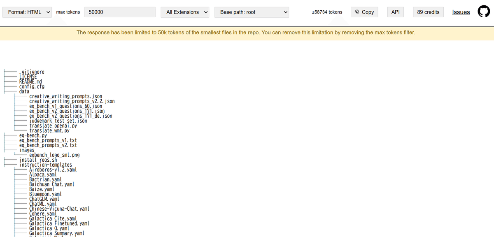Select Cohere.yaml
Viewport: 494px width, 237px height.
43,214
